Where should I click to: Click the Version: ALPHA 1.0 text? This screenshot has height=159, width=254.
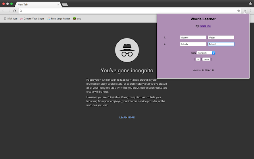203,70
